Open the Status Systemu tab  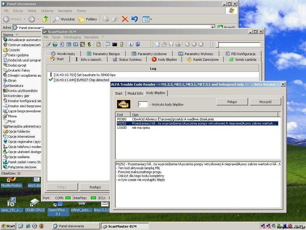click(x=127, y=60)
